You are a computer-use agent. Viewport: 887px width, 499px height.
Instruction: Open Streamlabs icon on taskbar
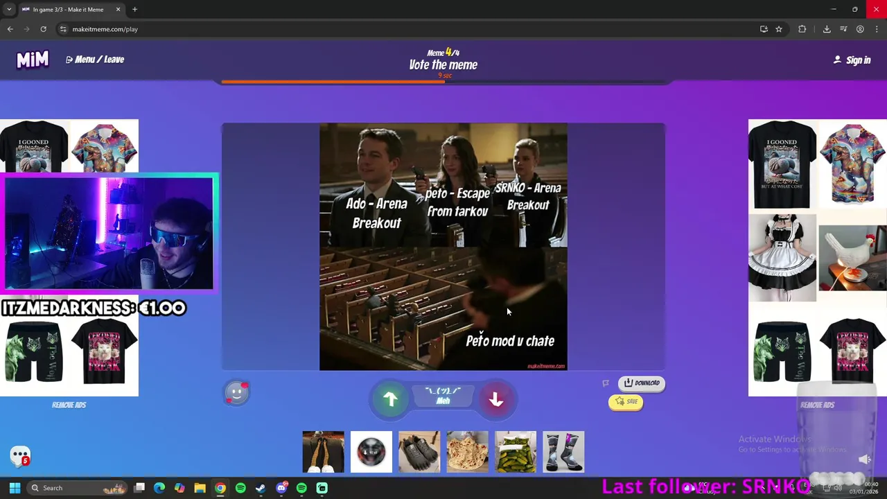pyautogui.click(x=322, y=488)
